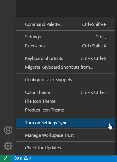117x162 pixels.
Task: Choose Configure User Snippets
Action: (x=66, y=80)
